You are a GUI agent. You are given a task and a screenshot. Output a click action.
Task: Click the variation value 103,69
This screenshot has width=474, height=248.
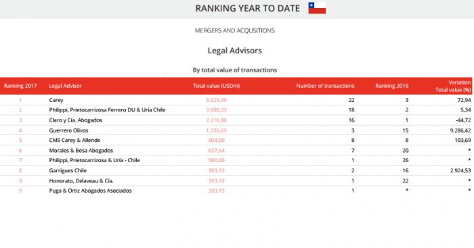click(x=462, y=141)
